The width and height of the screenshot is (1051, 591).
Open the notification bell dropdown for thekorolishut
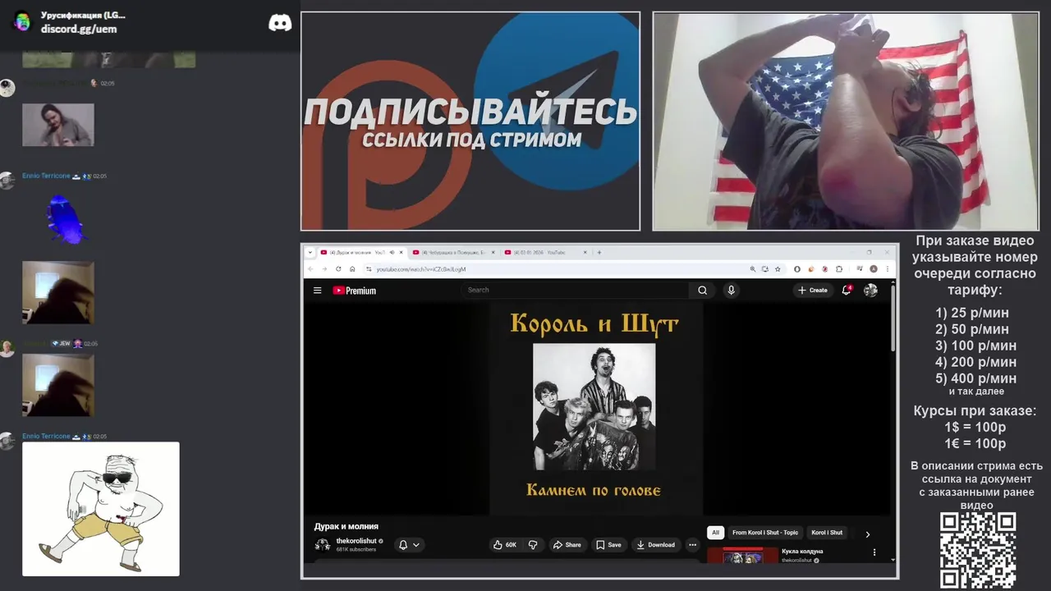click(409, 544)
